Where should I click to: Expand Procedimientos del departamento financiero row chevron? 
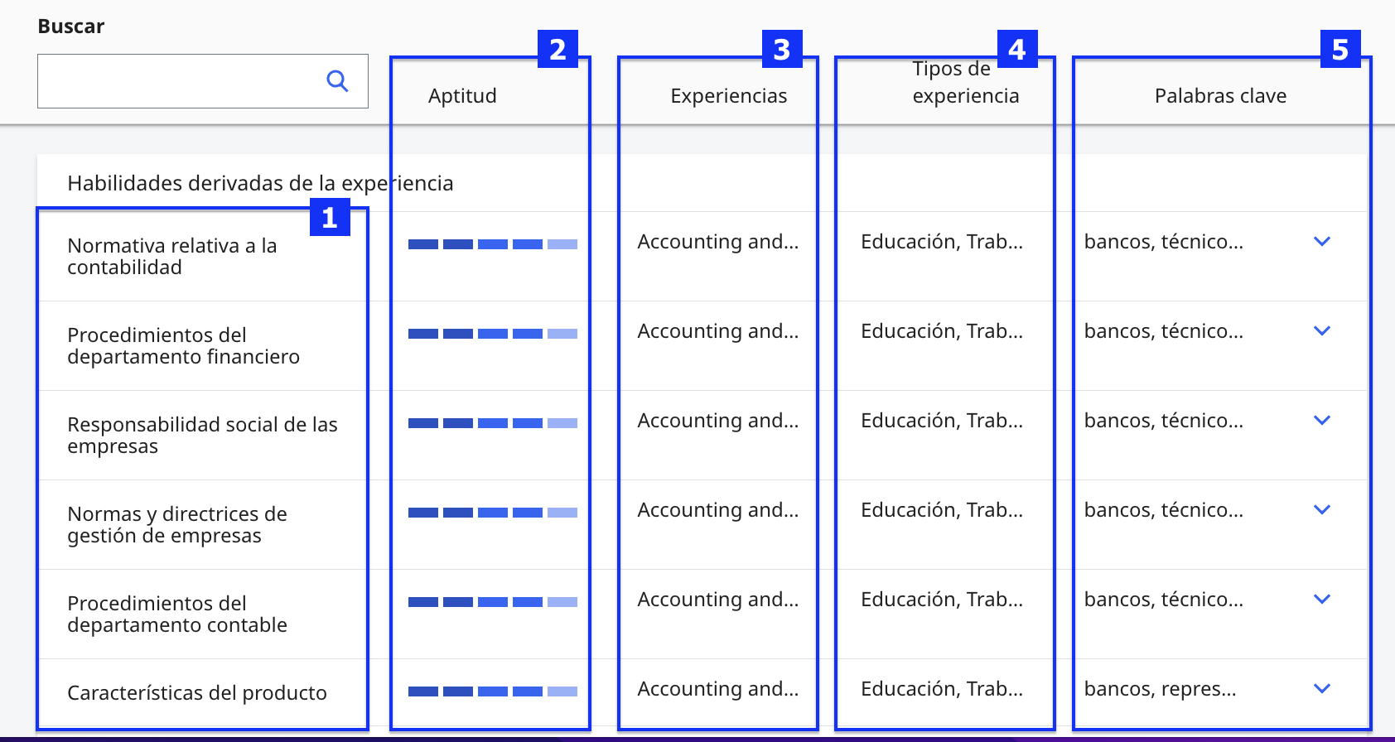tap(1322, 330)
